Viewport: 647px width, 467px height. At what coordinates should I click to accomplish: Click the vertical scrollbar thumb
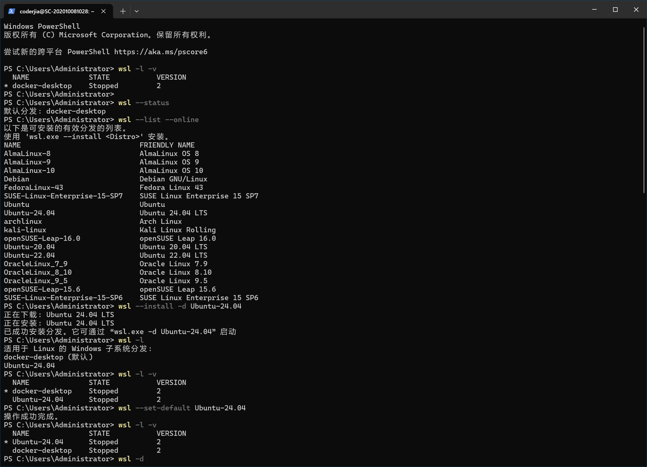pos(644,110)
